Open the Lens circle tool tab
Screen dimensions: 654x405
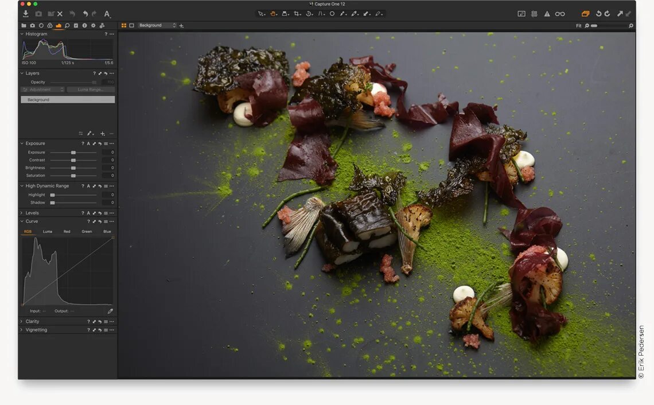[41, 25]
